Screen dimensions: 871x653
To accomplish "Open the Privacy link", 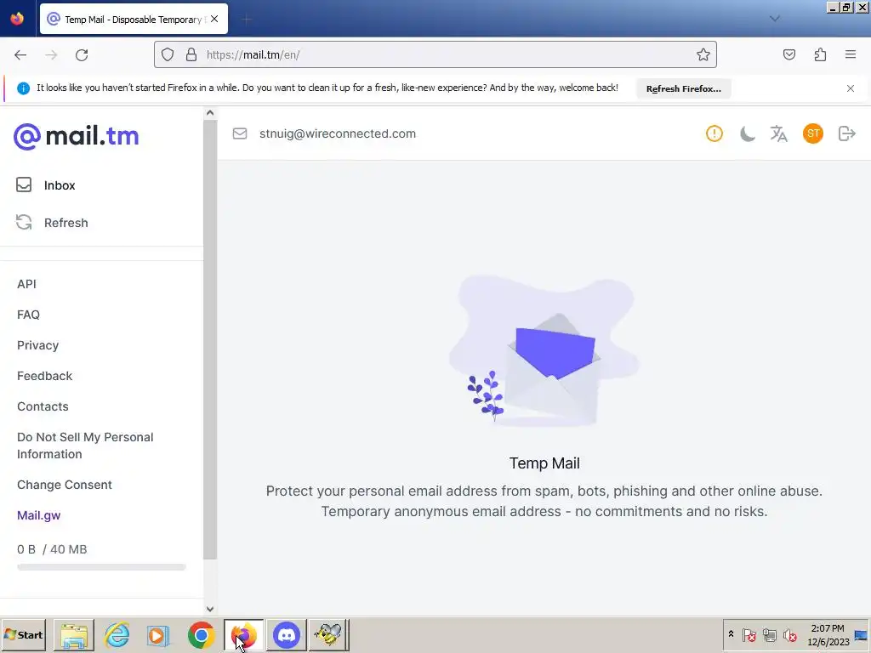I will (37, 345).
